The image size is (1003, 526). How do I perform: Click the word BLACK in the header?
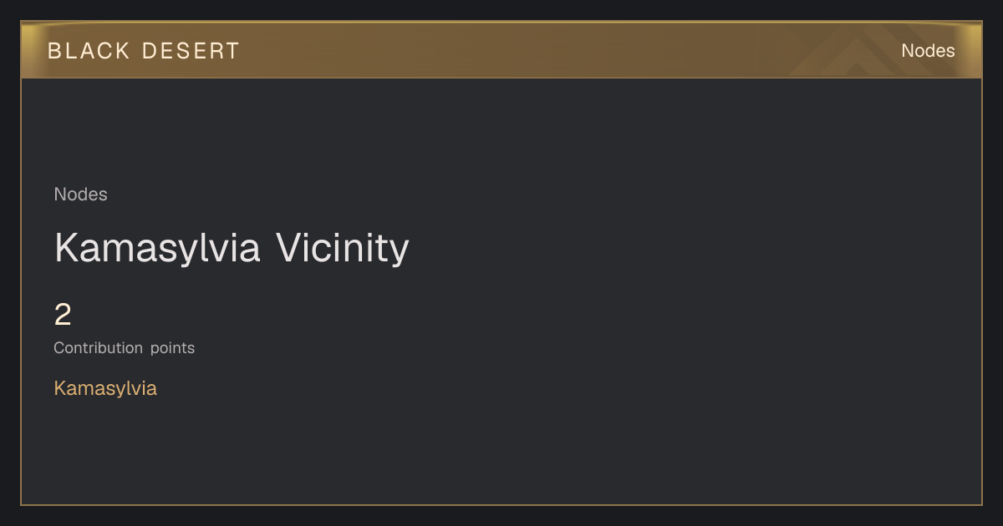click(89, 51)
